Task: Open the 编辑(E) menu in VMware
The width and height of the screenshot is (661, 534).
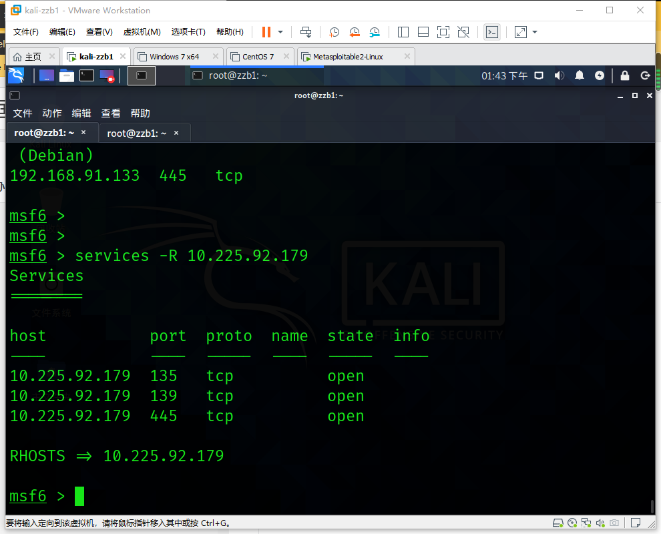Action: pyautogui.click(x=62, y=32)
